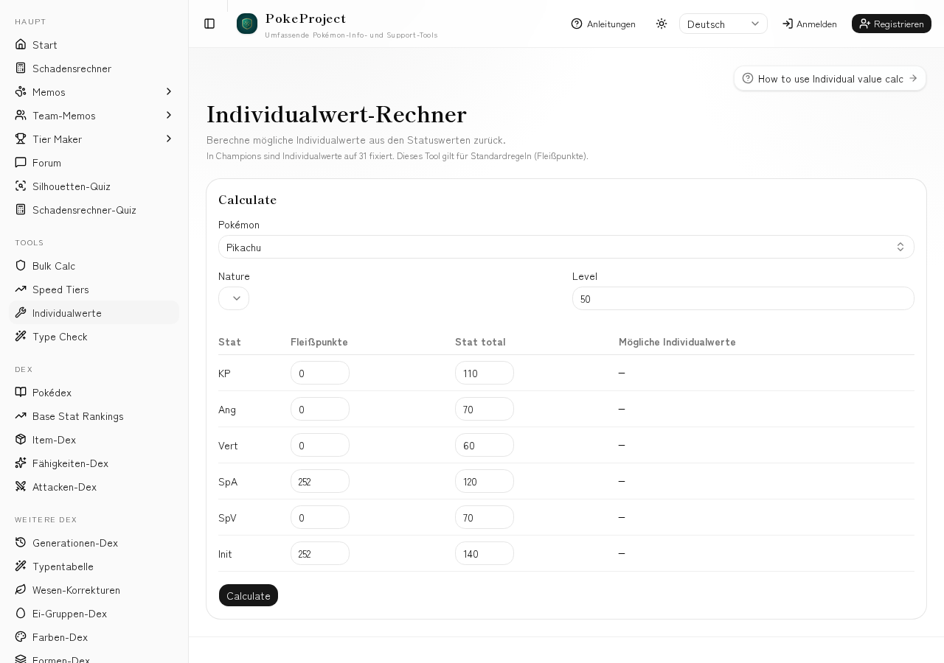Viewport: 944px width, 663px height.
Task: Open the Pokémon selector showing Pikachu
Action: pos(566,247)
